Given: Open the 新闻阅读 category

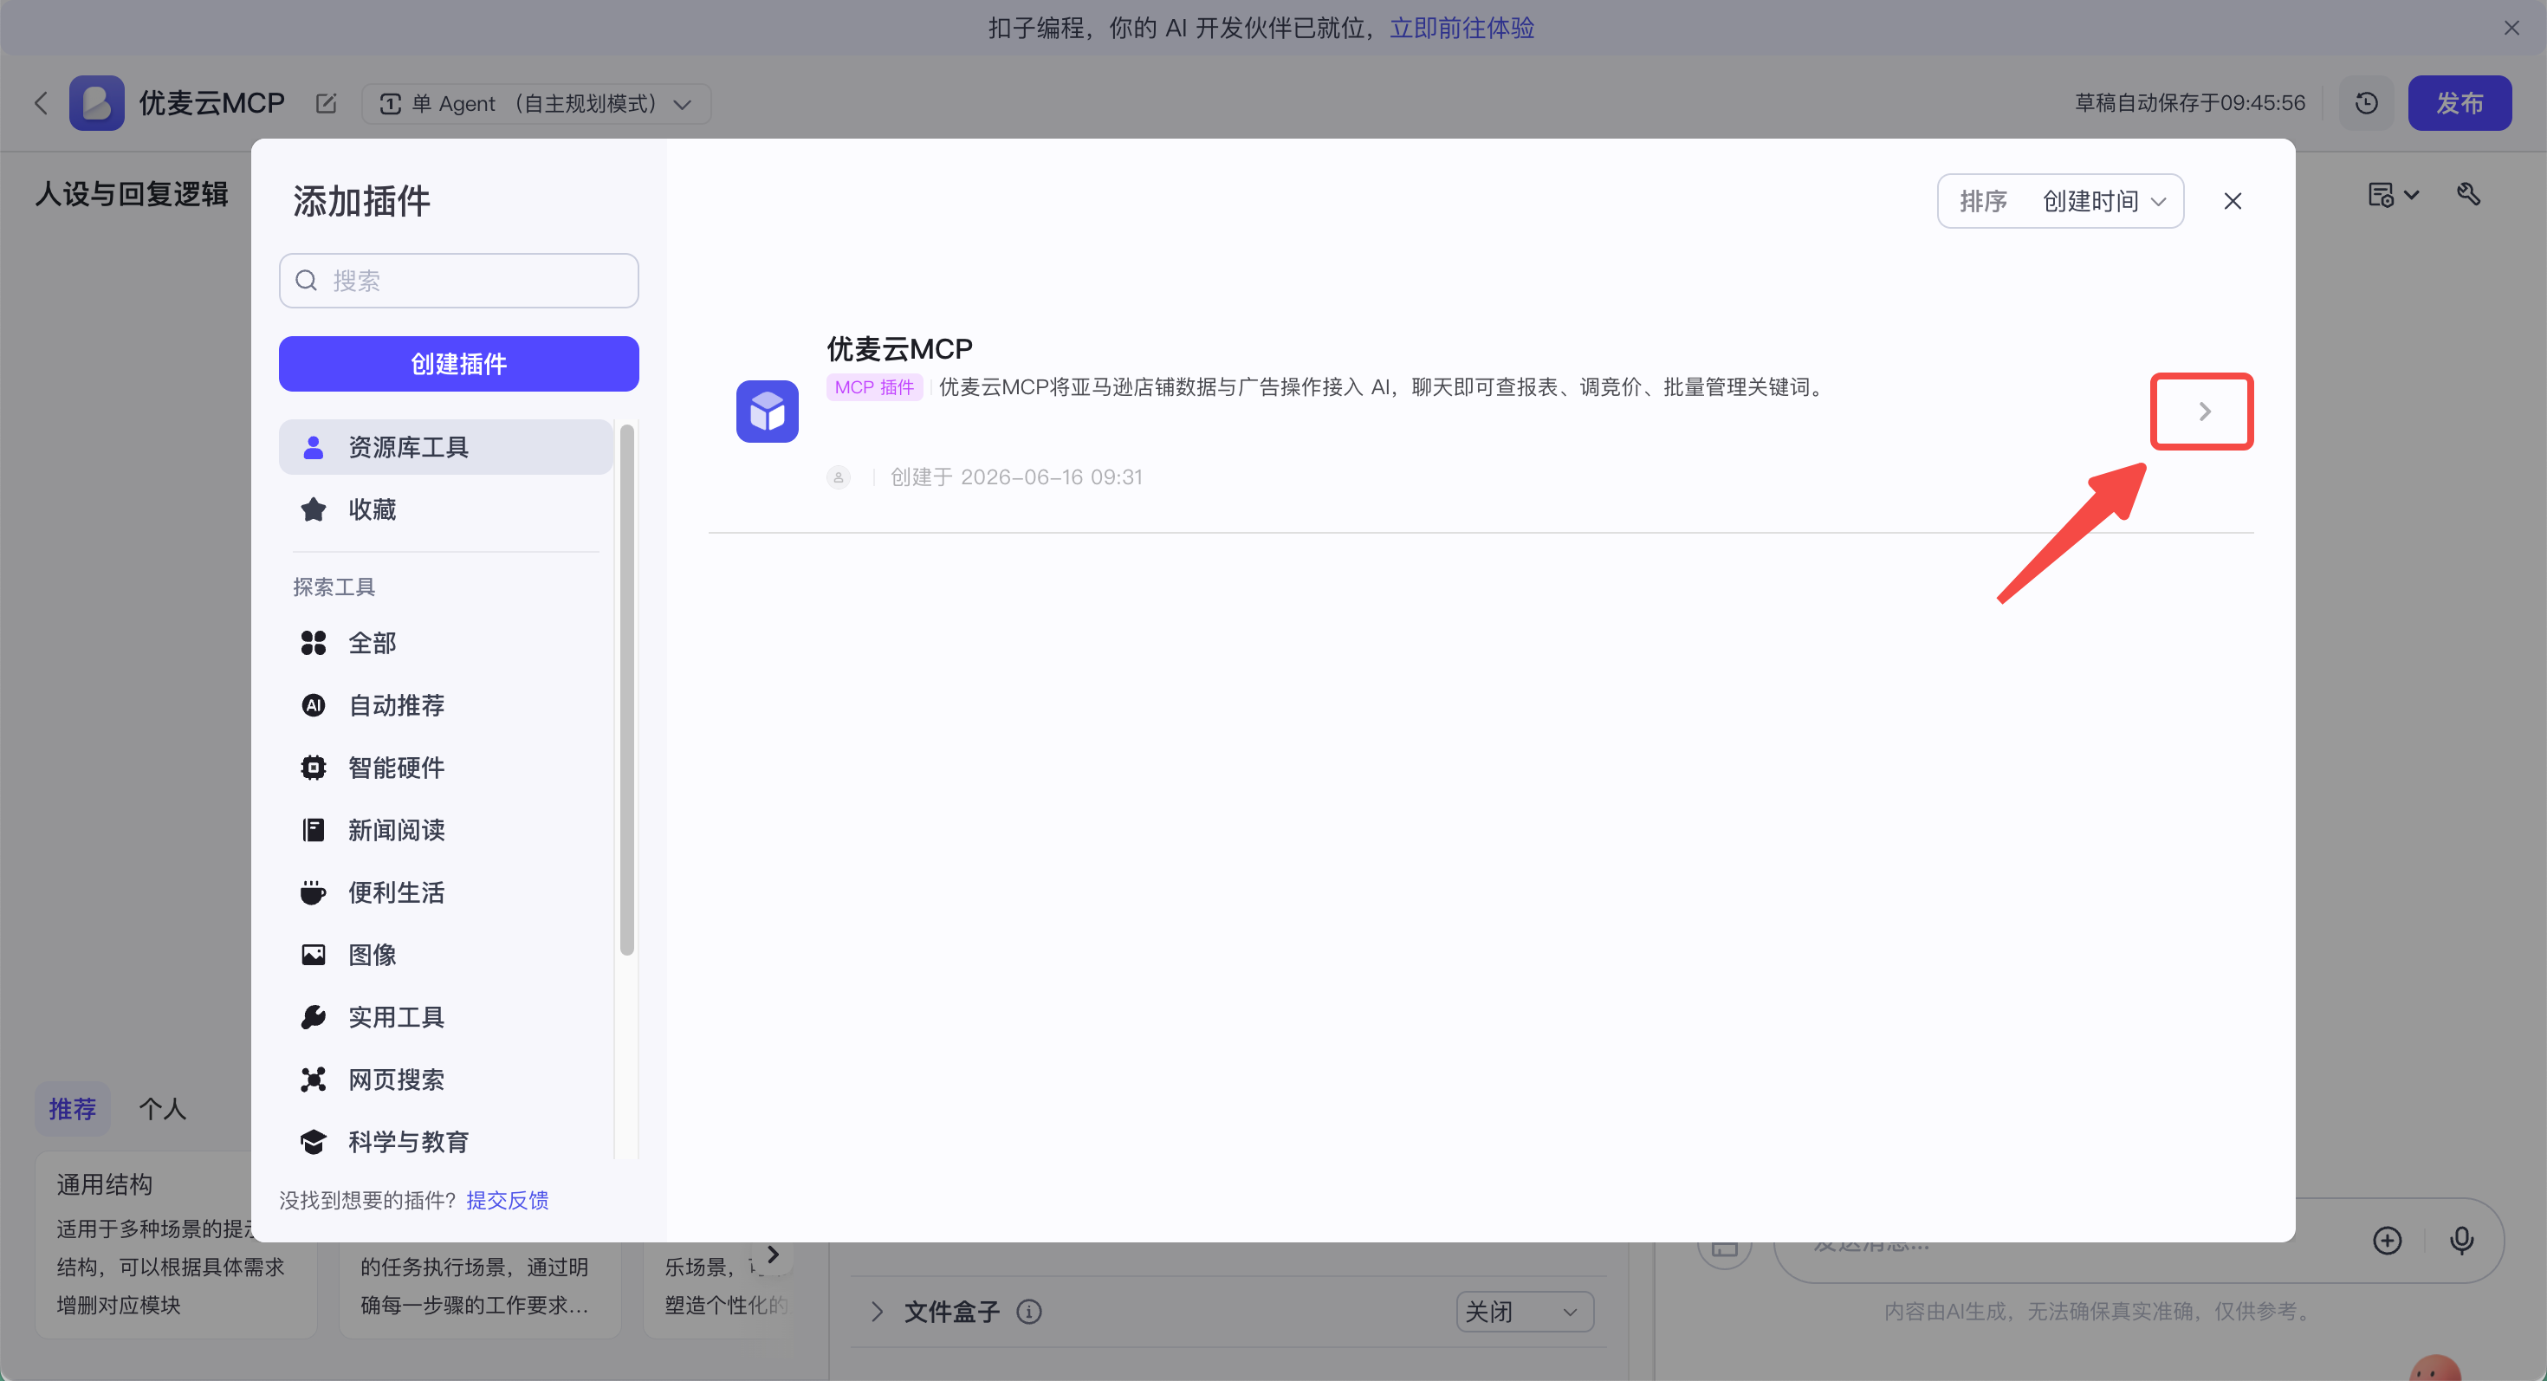Looking at the screenshot, I should (446, 829).
